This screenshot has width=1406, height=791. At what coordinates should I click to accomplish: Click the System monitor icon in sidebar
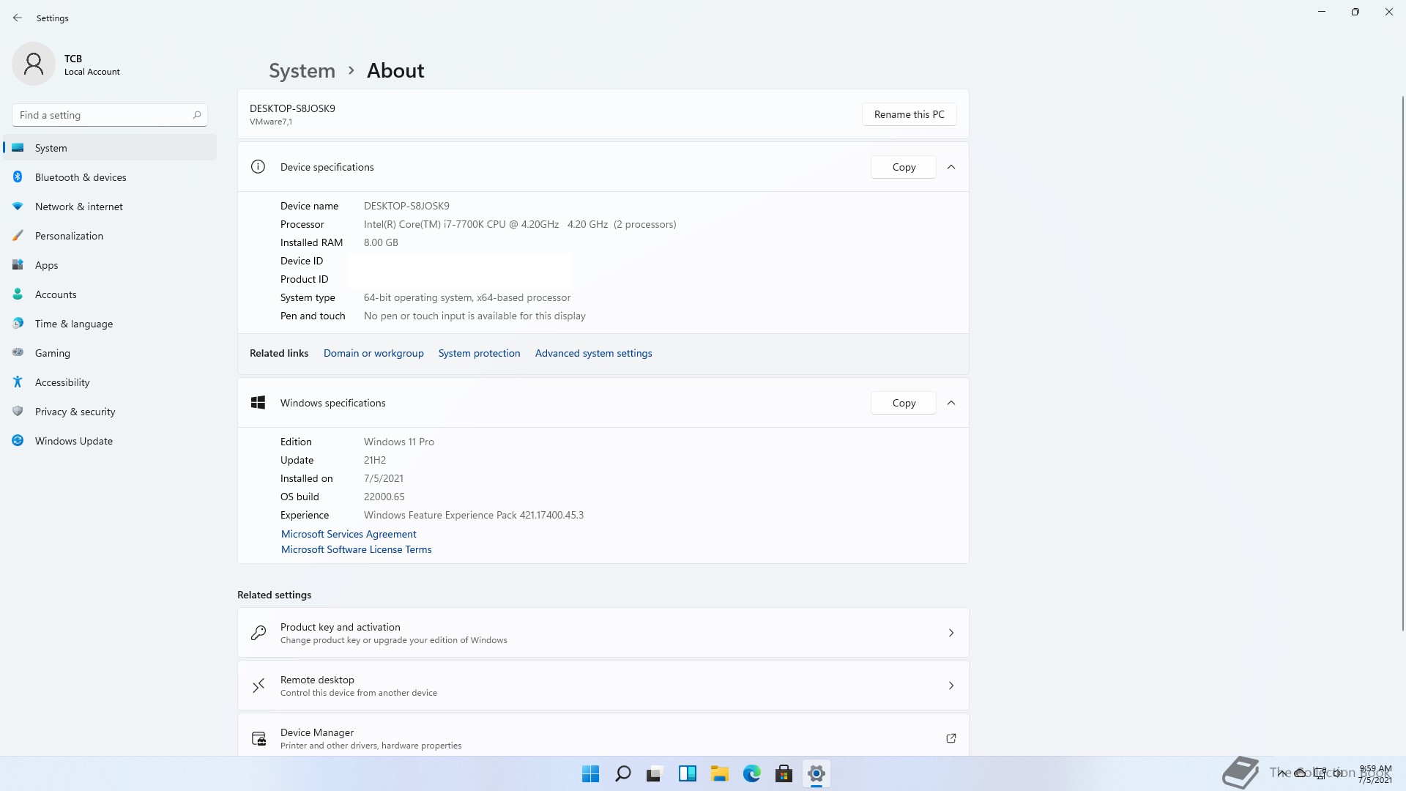(x=18, y=148)
